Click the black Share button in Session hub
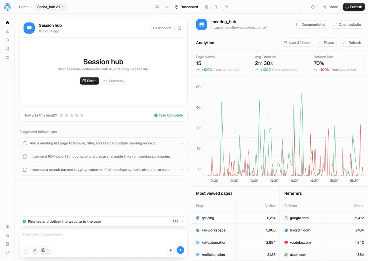 point(89,81)
